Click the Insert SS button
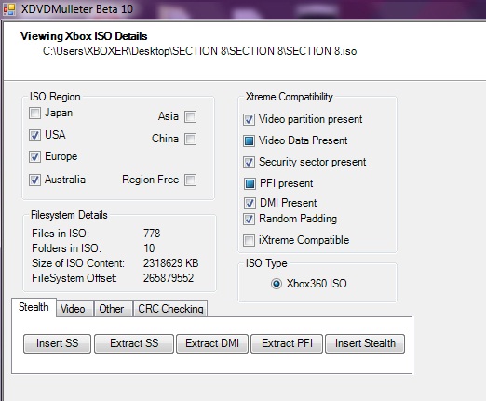 57,343
